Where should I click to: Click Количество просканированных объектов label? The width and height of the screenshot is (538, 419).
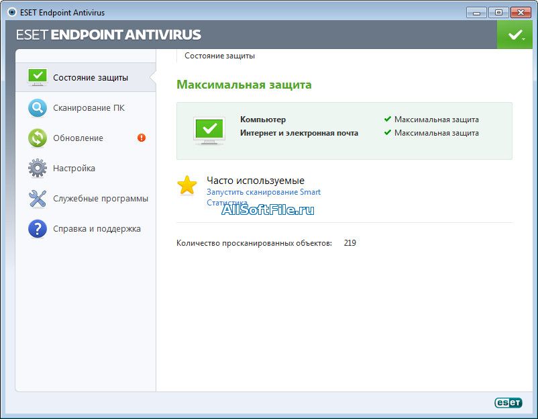click(254, 243)
